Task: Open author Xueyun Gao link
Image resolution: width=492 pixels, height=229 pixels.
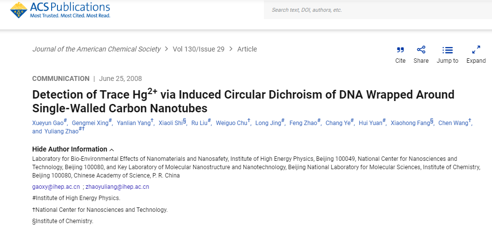Action: pyautogui.click(x=48, y=123)
